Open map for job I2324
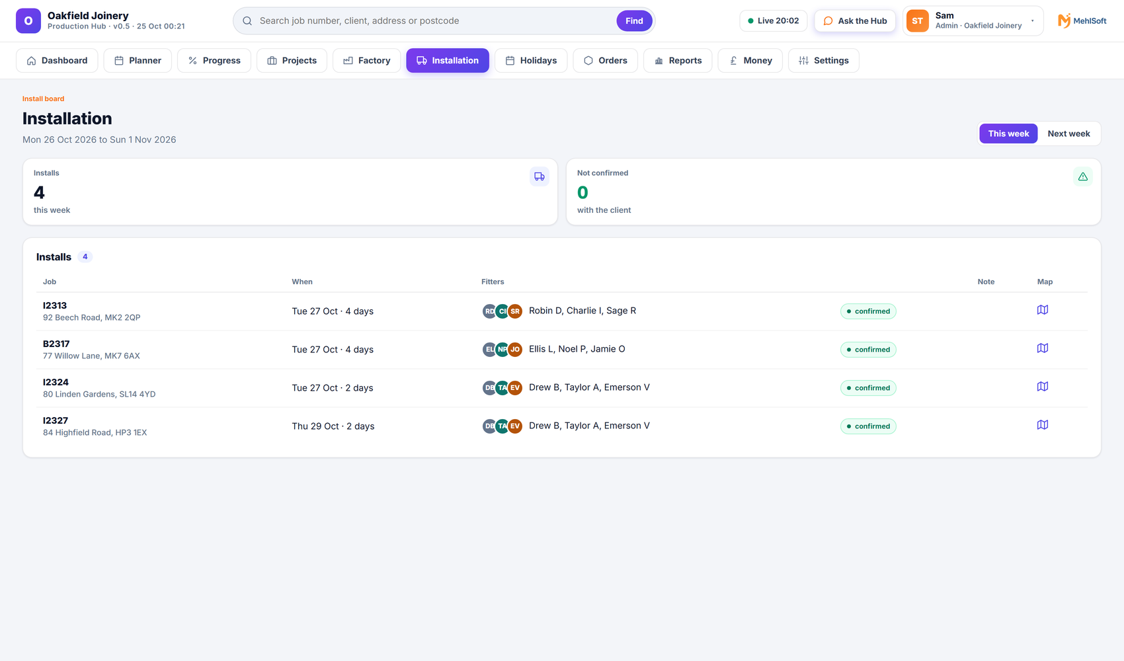The height and width of the screenshot is (661, 1124). 1043,387
